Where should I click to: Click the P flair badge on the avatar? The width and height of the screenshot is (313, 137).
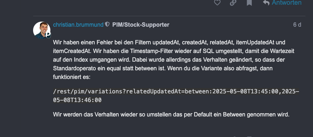[48, 35]
